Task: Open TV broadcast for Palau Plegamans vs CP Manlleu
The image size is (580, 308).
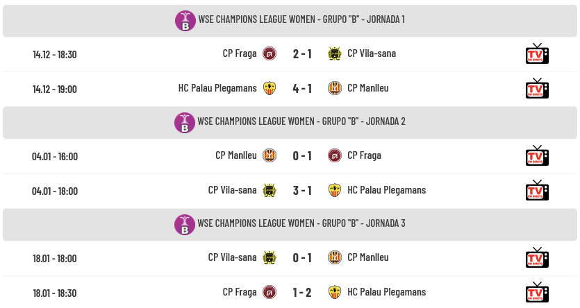Action: [537, 89]
